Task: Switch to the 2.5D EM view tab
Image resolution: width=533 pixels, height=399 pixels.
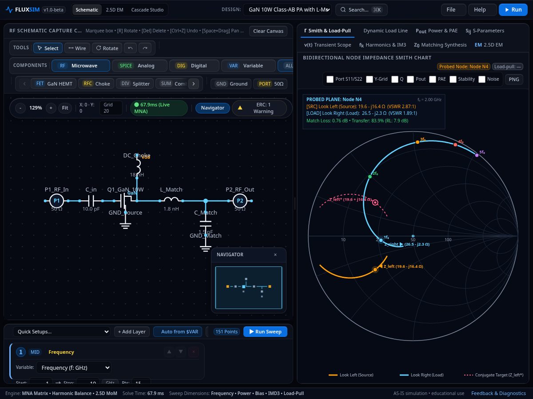Action: click(x=114, y=10)
